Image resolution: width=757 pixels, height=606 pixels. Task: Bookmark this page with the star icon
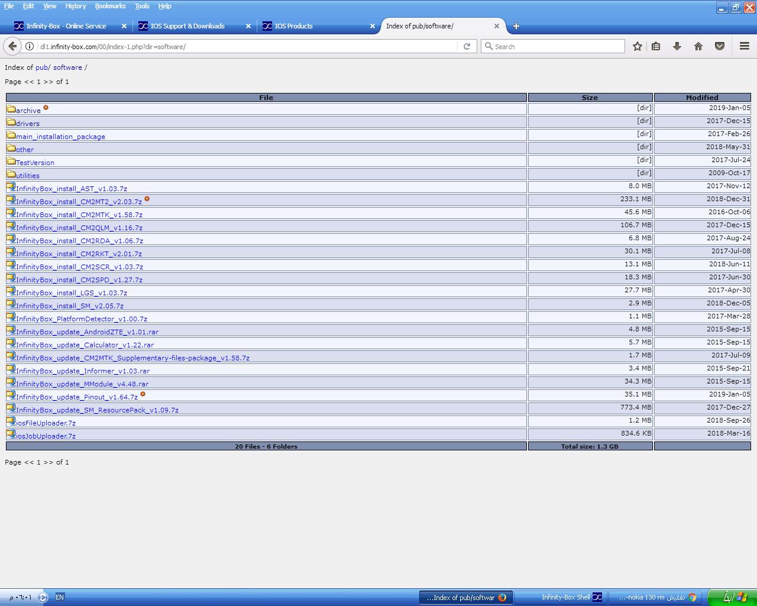tap(637, 46)
